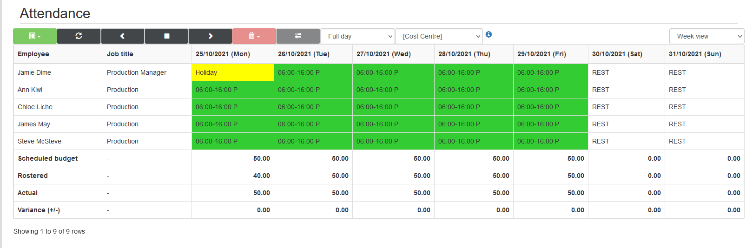Select Chloe Liche's Wednesday shift cell
The image size is (746, 248).
tap(394, 107)
